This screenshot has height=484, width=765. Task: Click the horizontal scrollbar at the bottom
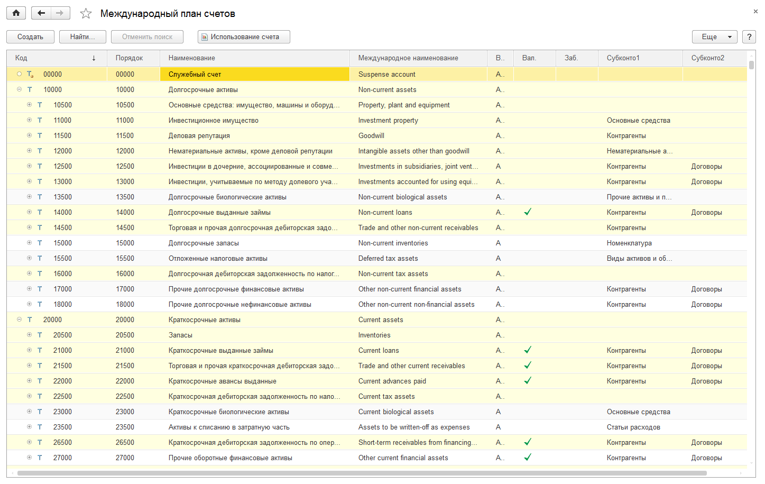click(x=362, y=473)
